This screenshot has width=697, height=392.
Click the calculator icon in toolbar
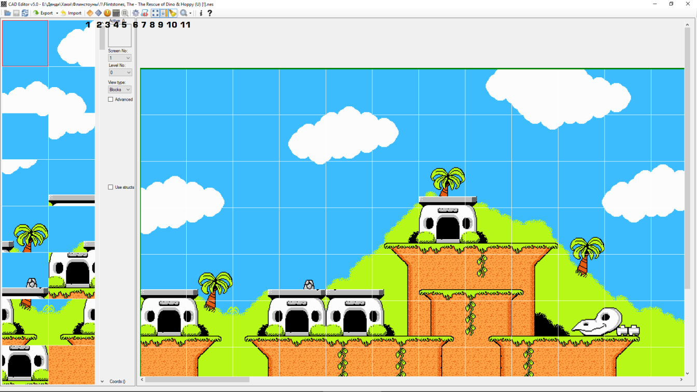pos(116,13)
